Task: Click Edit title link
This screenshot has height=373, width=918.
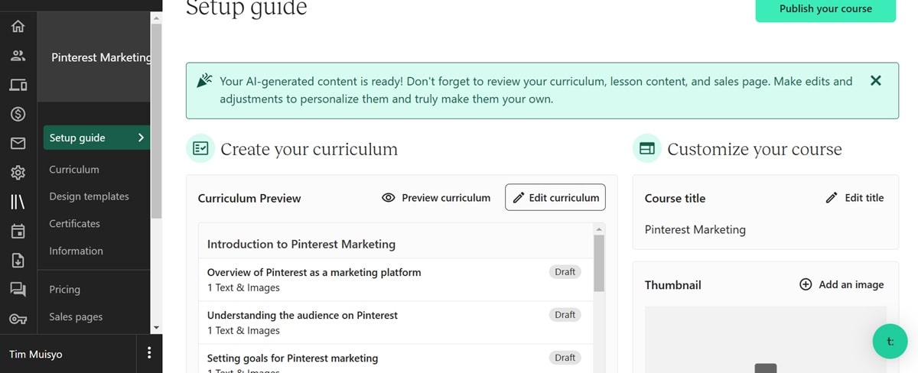Action: (855, 197)
